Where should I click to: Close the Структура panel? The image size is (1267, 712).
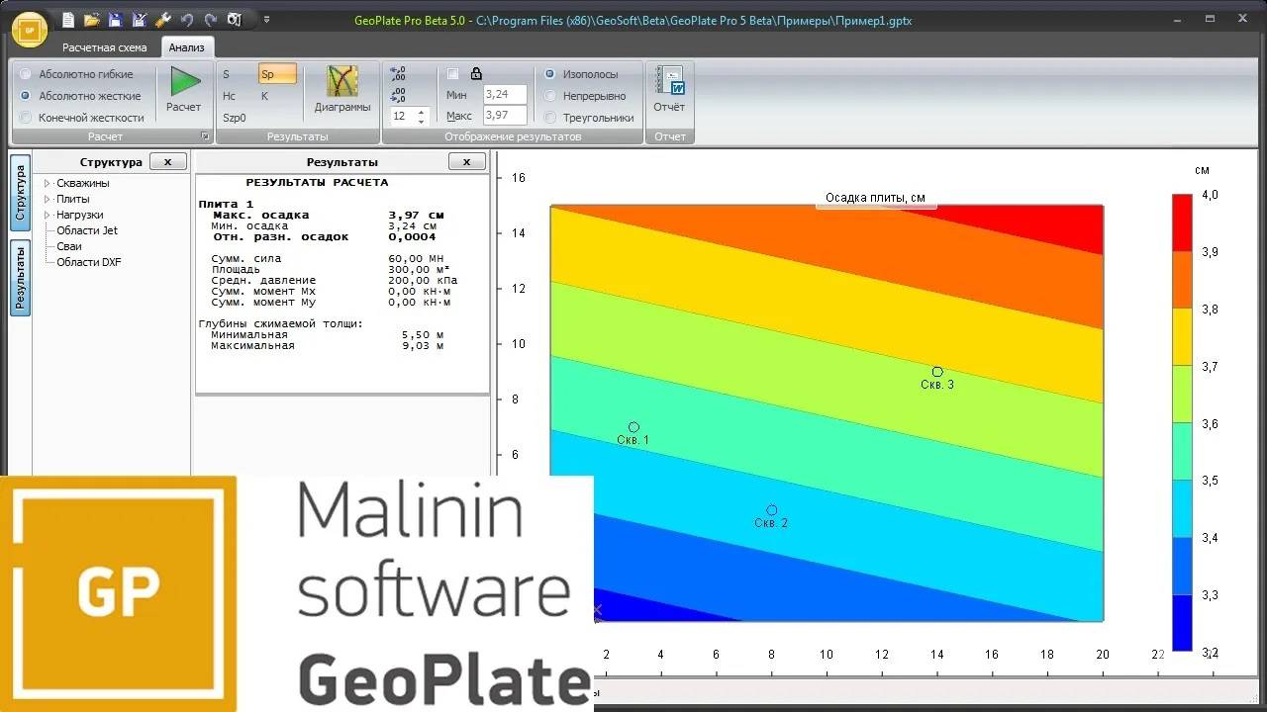click(x=168, y=162)
